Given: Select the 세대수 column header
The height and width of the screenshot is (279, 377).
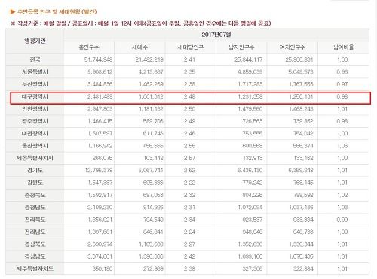Looking at the screenshot, I should pos(139,47).
